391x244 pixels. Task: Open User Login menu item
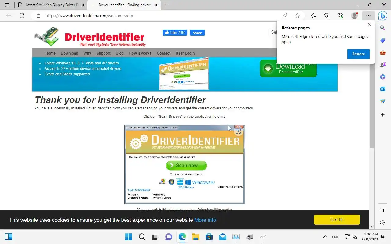[185, 53]
